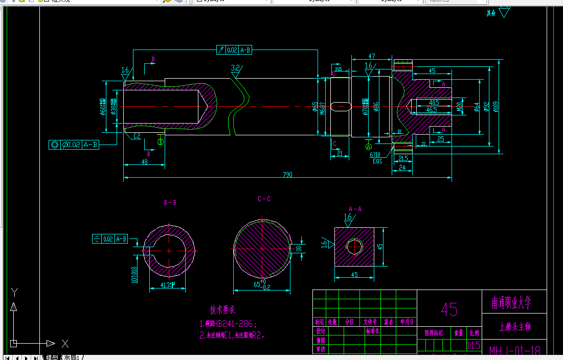Select the runout tolerance frame 0.02 A-B at top
This screenshot has height=360, width=563.
(x=234, y=50)
